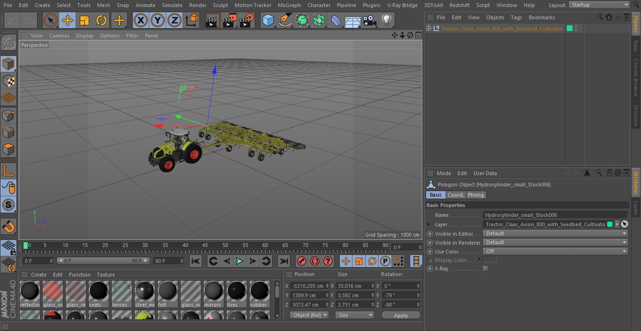This screenshot has height=331, width=641.
Task: Toggle position keyframe recording
Action: coord(346,261)
